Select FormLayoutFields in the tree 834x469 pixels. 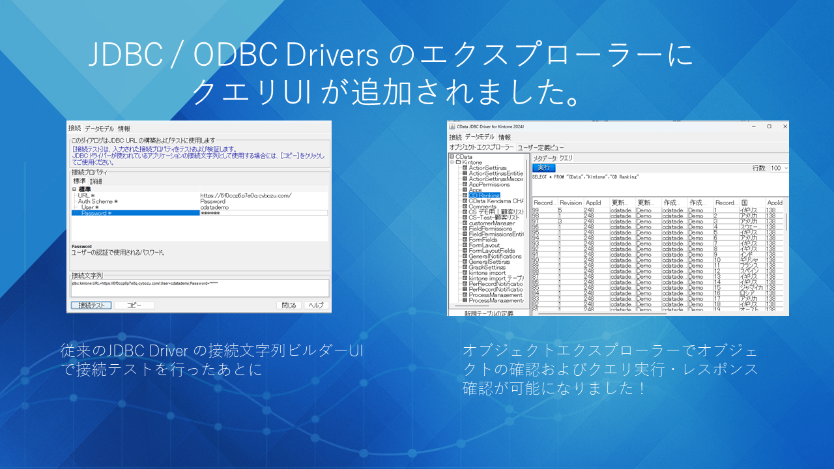click(492, 251)
